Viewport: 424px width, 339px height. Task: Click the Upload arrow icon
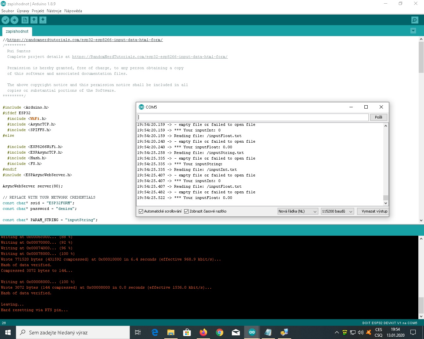(x=14, y=20)
